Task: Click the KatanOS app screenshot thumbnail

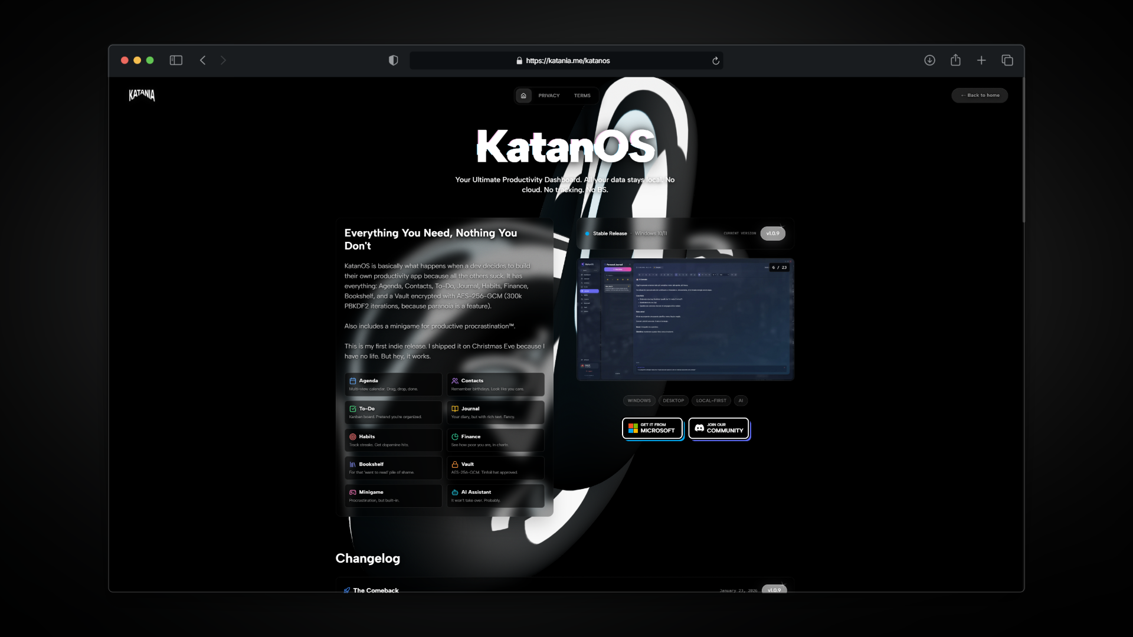Action: tap(685, 319)
